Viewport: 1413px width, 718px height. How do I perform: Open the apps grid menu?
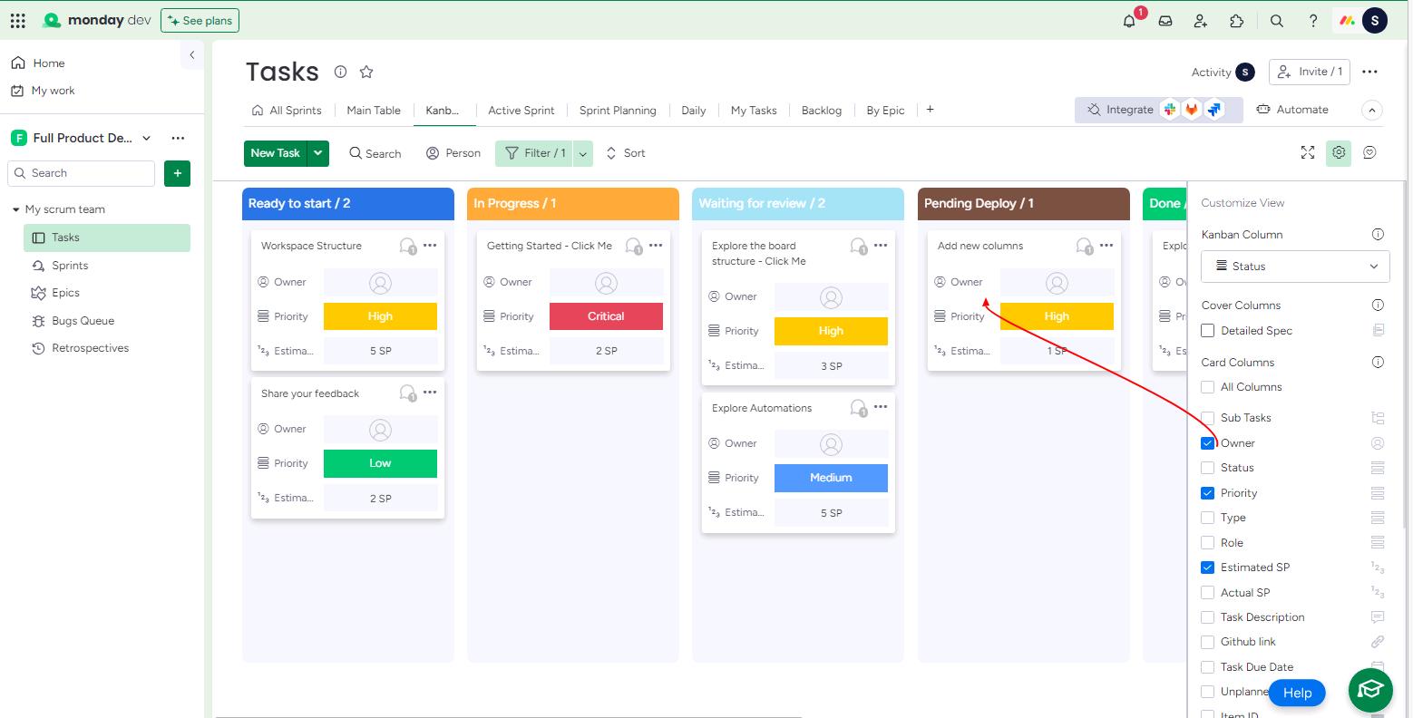pos(18,20)
